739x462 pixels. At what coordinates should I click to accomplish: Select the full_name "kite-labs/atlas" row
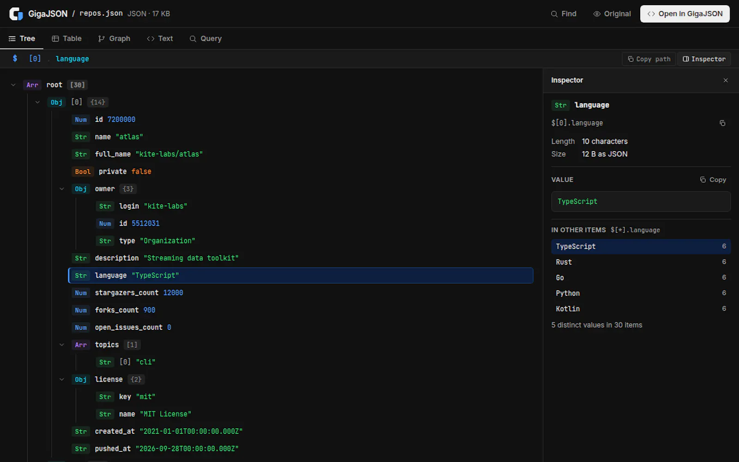301,154
